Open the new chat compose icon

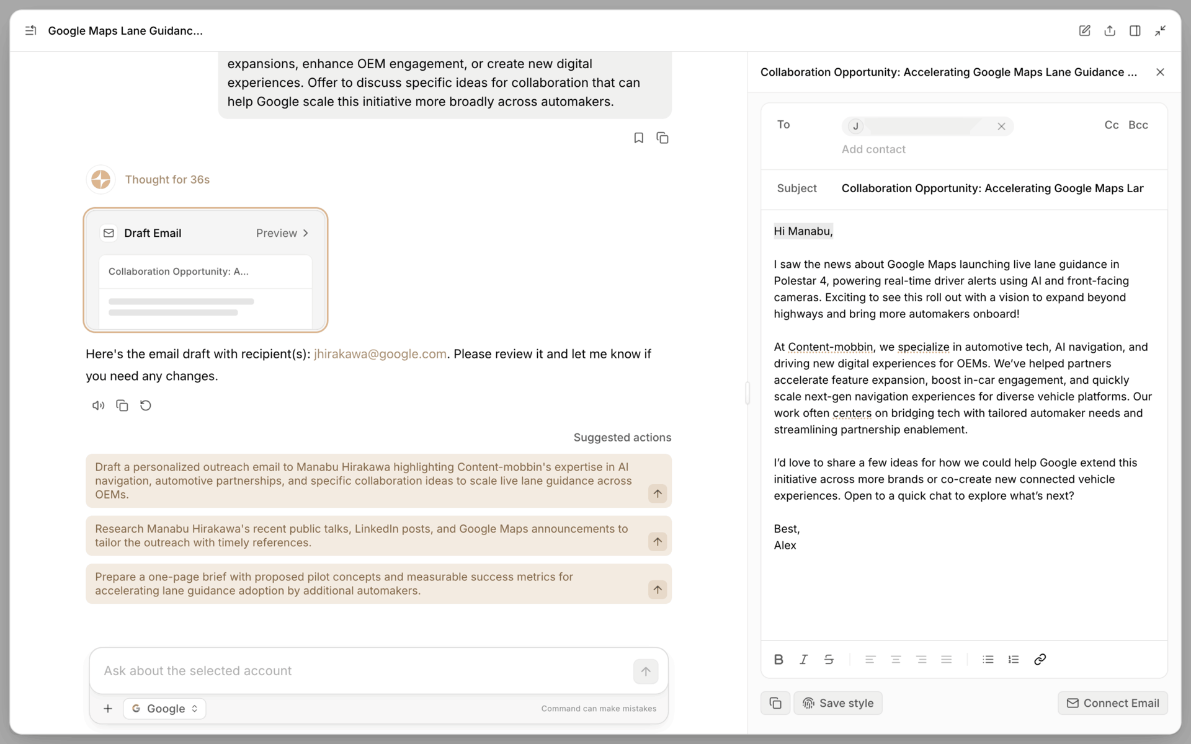point(1084,30)
